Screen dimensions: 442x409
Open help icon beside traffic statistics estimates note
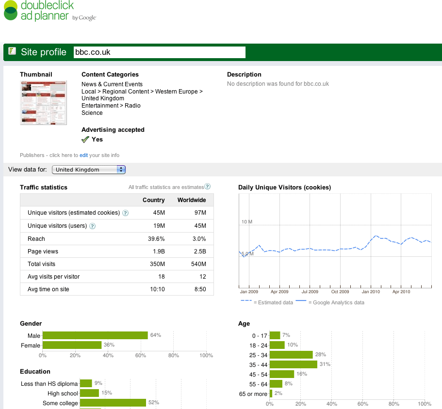tap(208, 187)
